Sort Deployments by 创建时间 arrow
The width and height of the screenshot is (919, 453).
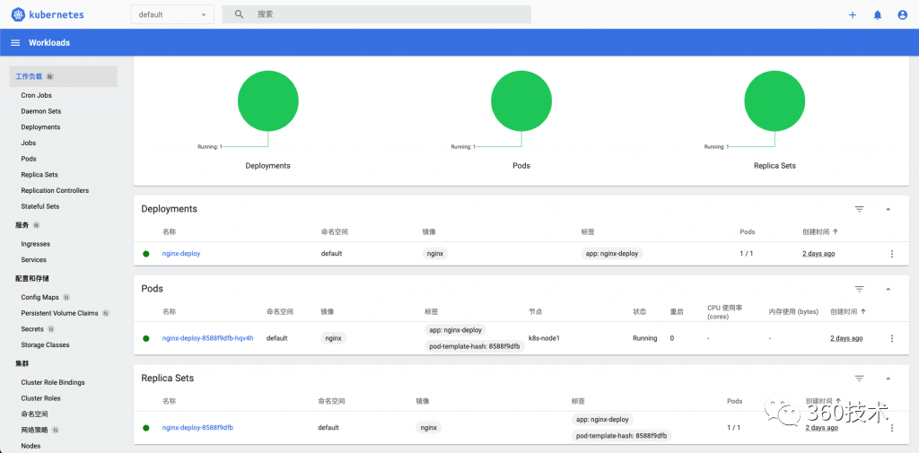click(836, 231)
